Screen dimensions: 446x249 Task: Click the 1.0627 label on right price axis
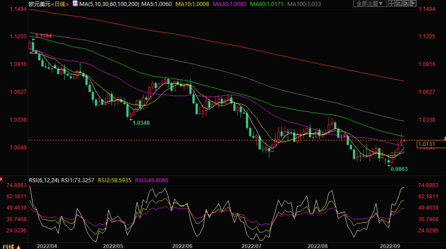click(427, 92)
